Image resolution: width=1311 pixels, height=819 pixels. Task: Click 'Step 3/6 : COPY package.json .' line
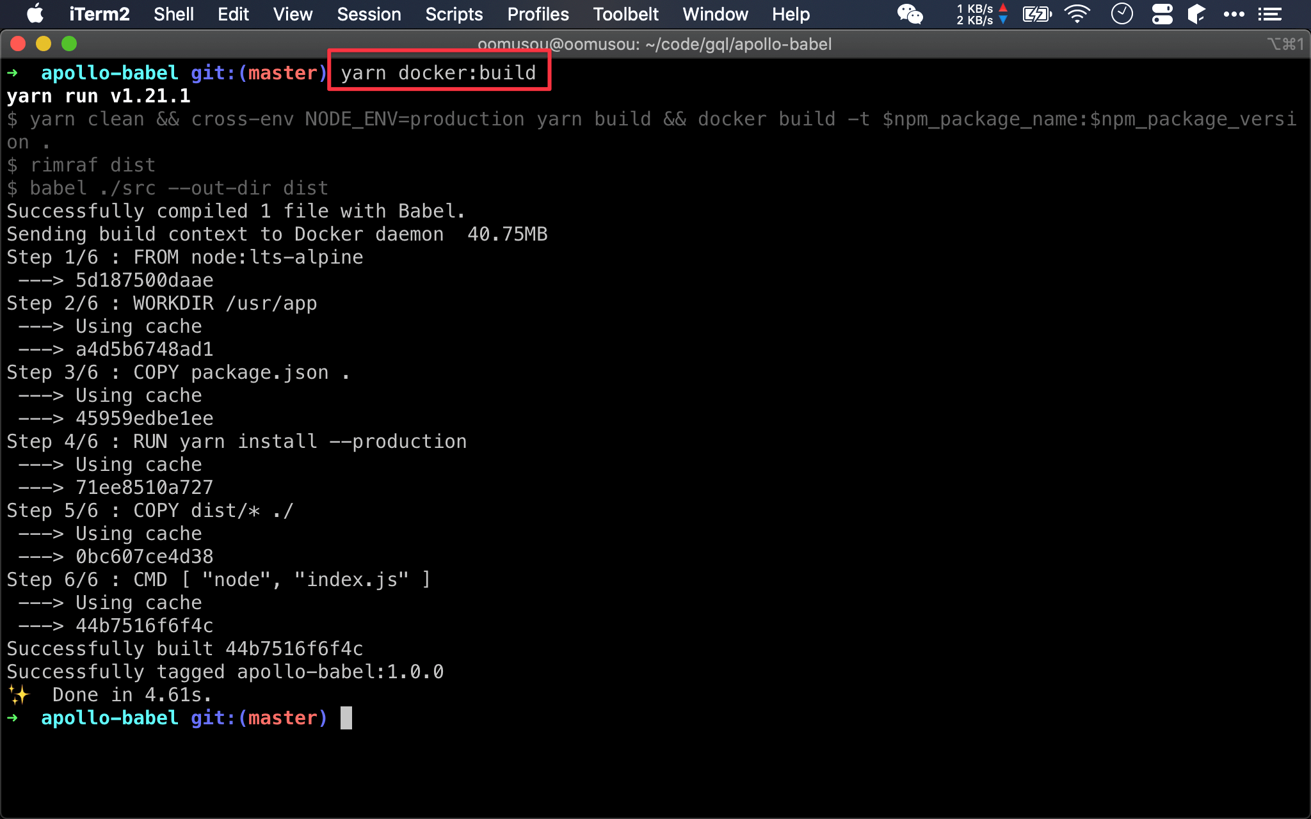coord(179,372)
